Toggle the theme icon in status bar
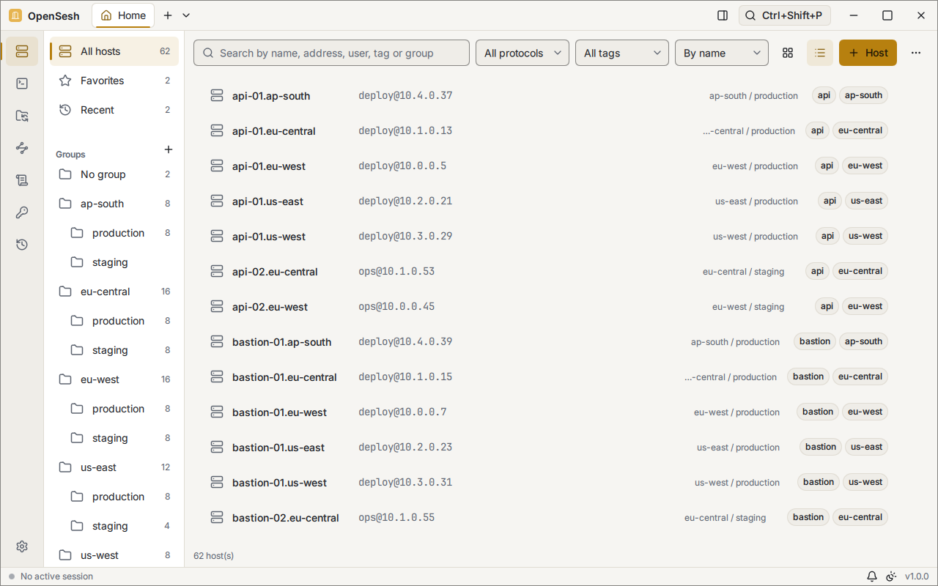938x586 pixels. [x=891, y=576]
